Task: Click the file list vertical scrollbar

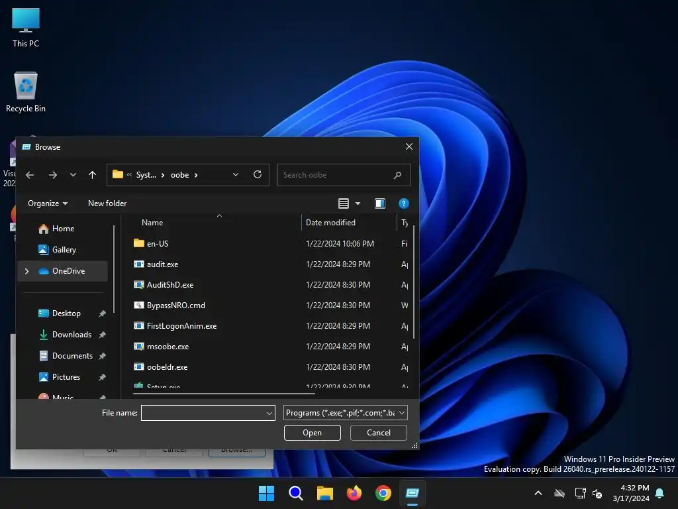Action: [x=414, y=281]
